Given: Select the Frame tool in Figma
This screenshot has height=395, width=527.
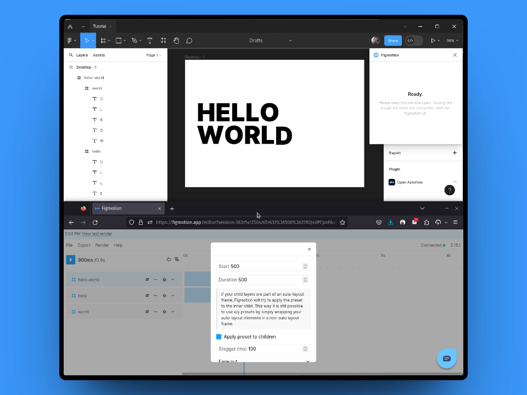Looking at the screenshot, I should click(x=103, y=41).
